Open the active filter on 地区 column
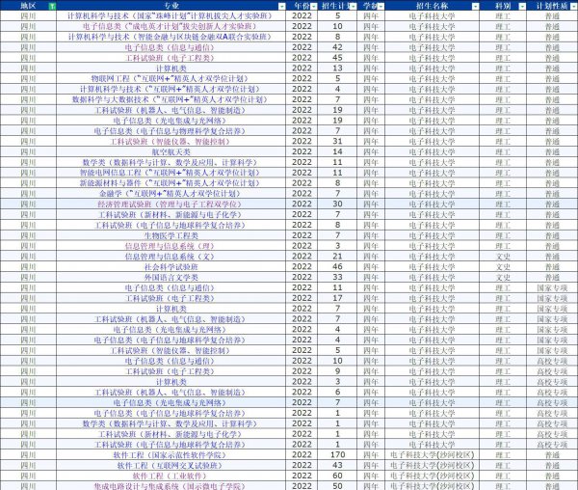 tap(51, 6)
